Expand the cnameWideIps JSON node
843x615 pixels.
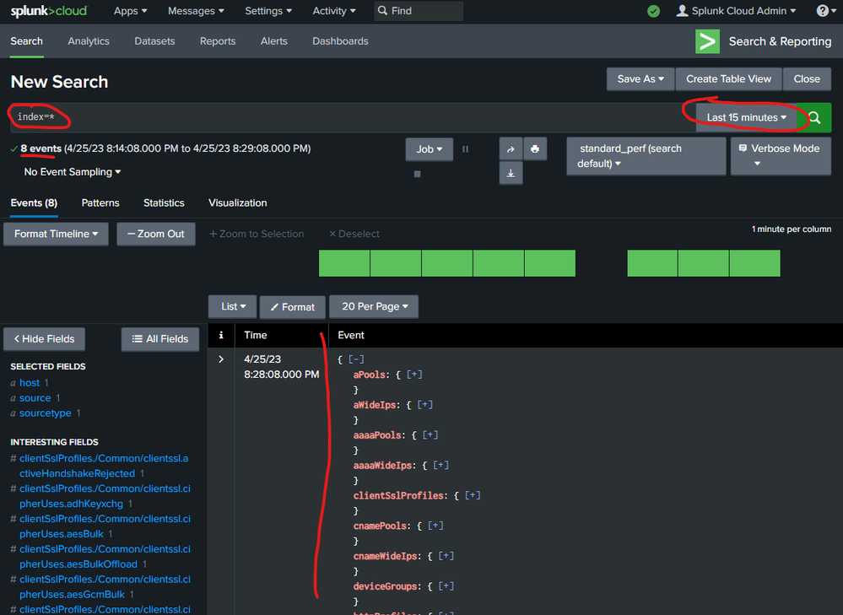[x=446, y=556]
